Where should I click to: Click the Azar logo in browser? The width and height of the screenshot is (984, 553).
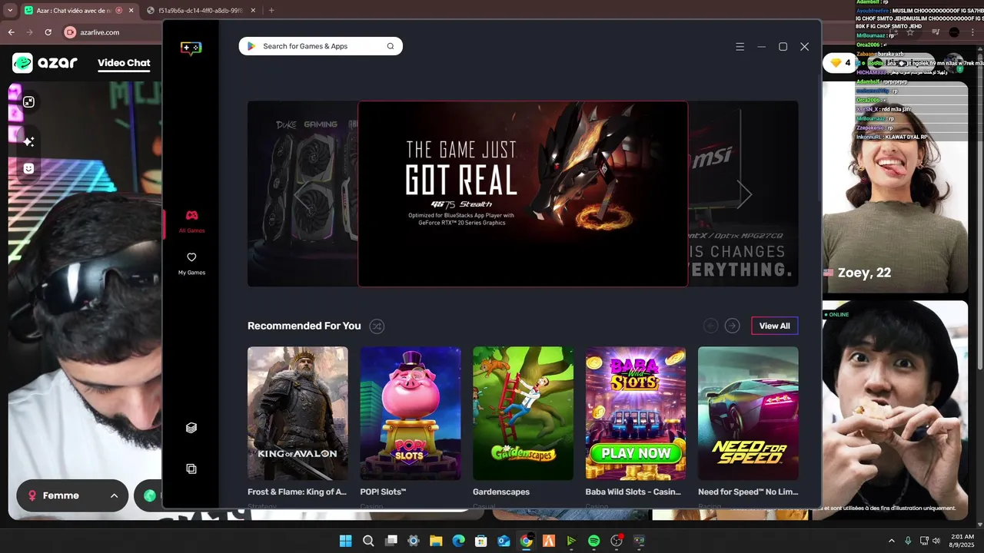point(45,63)
